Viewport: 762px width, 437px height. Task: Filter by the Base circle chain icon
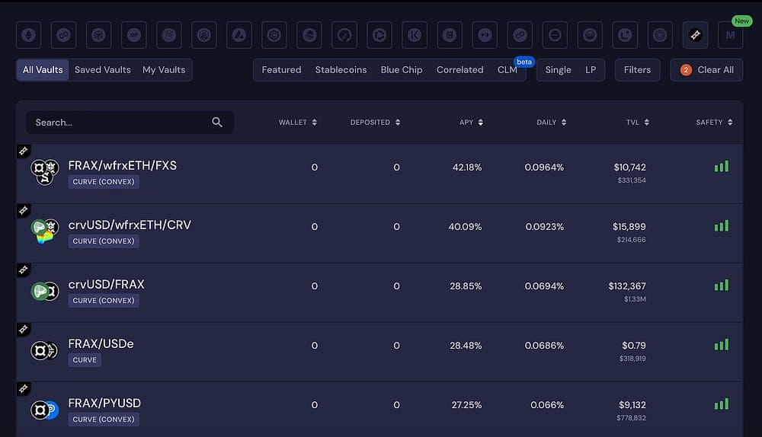pos(555,35)
